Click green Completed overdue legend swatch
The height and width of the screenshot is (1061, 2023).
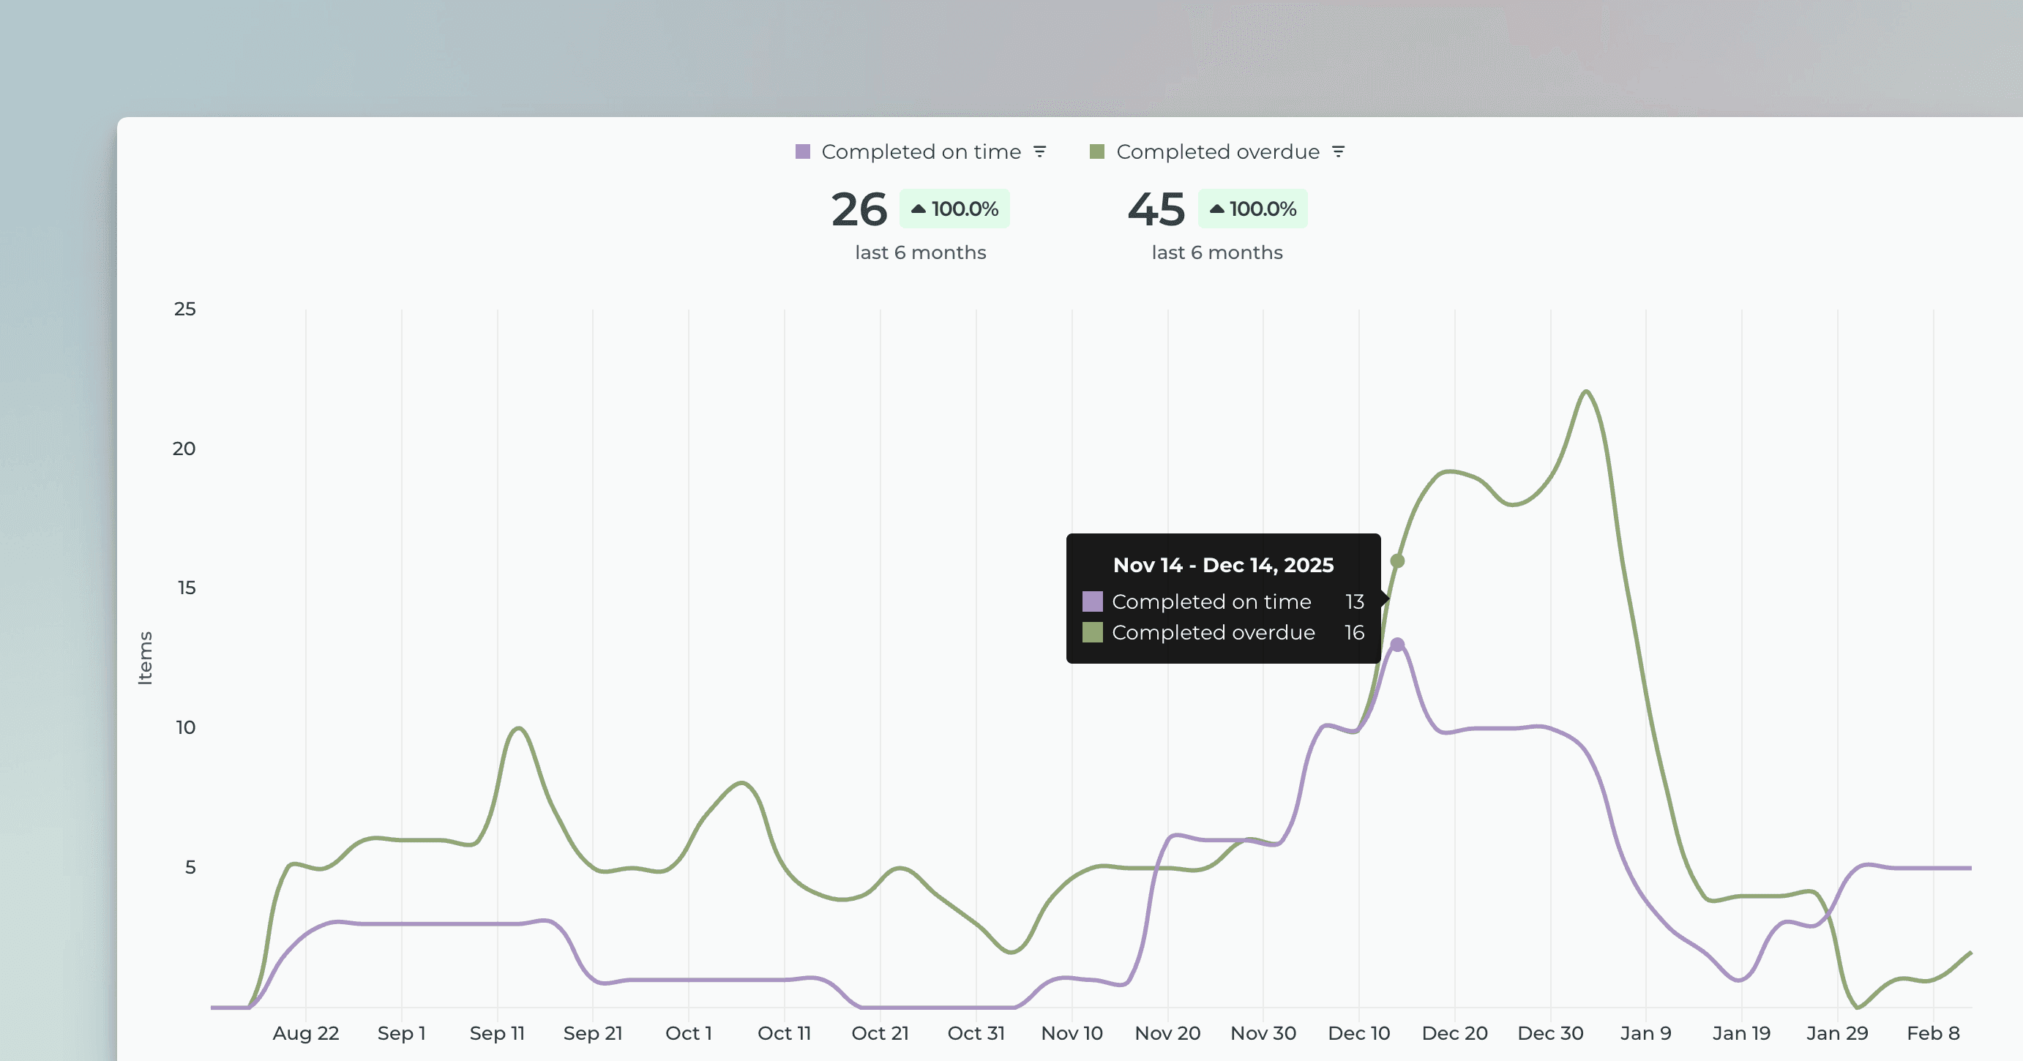tap(1097, 151)
